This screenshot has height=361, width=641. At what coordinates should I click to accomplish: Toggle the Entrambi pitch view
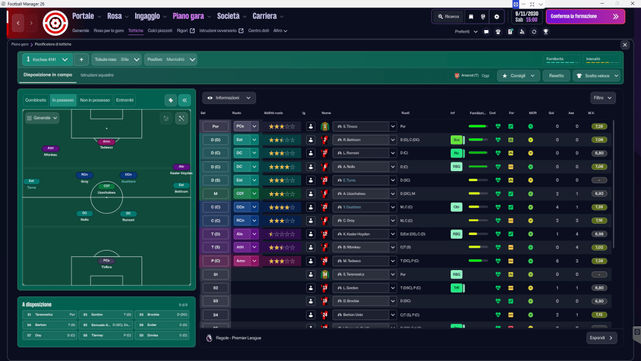point(125,100)
